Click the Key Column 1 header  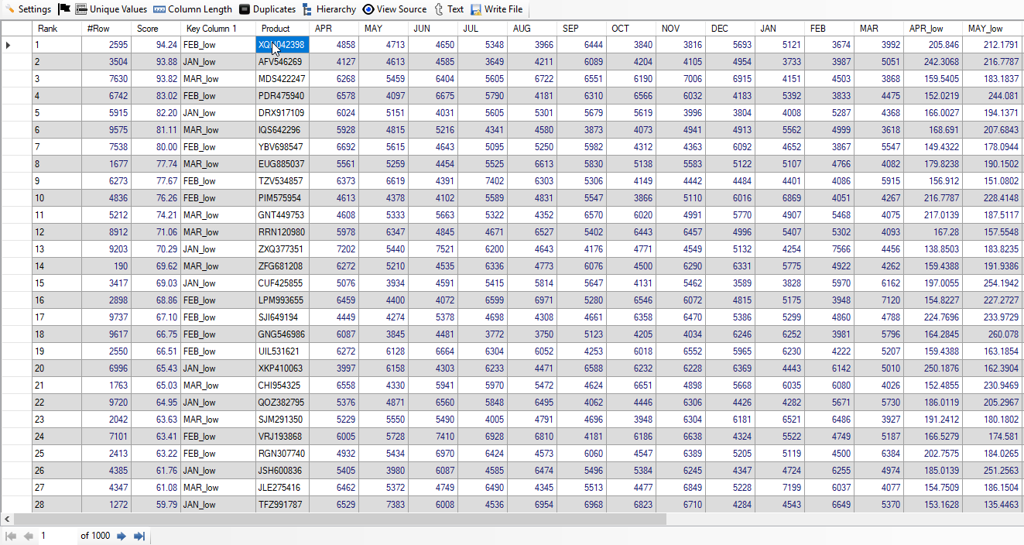217,29
